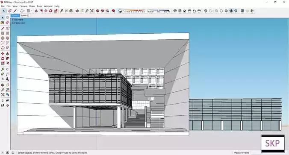Choose the Paint Bucket tool in top toolbar
The height and width of the screenshot is (155, 289).
coord(71,11)
